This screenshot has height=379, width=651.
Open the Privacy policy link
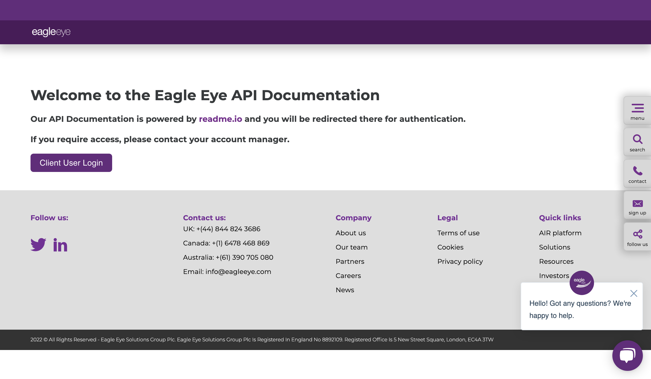tap(460, 261)
